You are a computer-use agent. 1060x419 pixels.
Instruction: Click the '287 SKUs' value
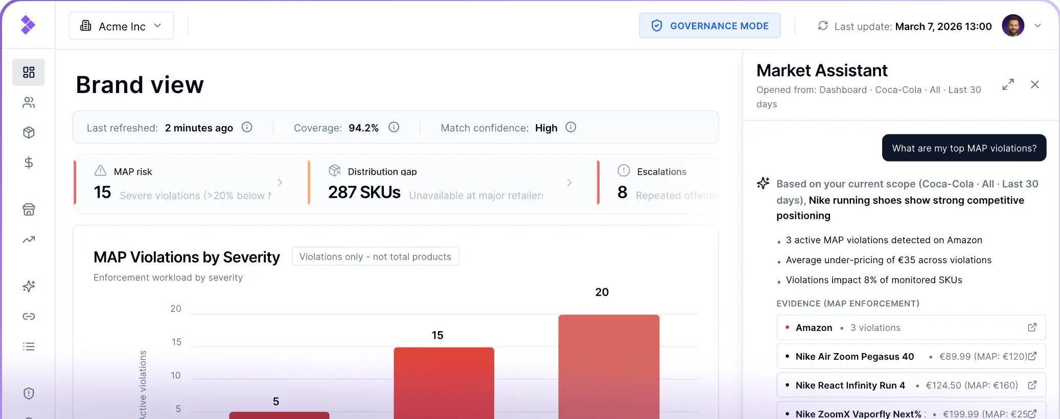(364, 192)
